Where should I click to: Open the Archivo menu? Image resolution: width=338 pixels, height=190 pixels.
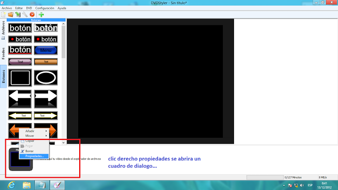point(7,8)
